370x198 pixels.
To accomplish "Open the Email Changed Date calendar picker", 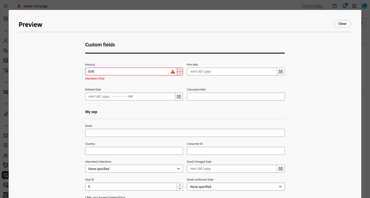I will [x=280, y=169].
